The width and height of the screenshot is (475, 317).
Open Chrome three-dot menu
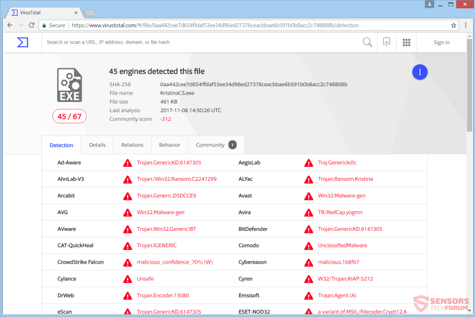[466, 25]
